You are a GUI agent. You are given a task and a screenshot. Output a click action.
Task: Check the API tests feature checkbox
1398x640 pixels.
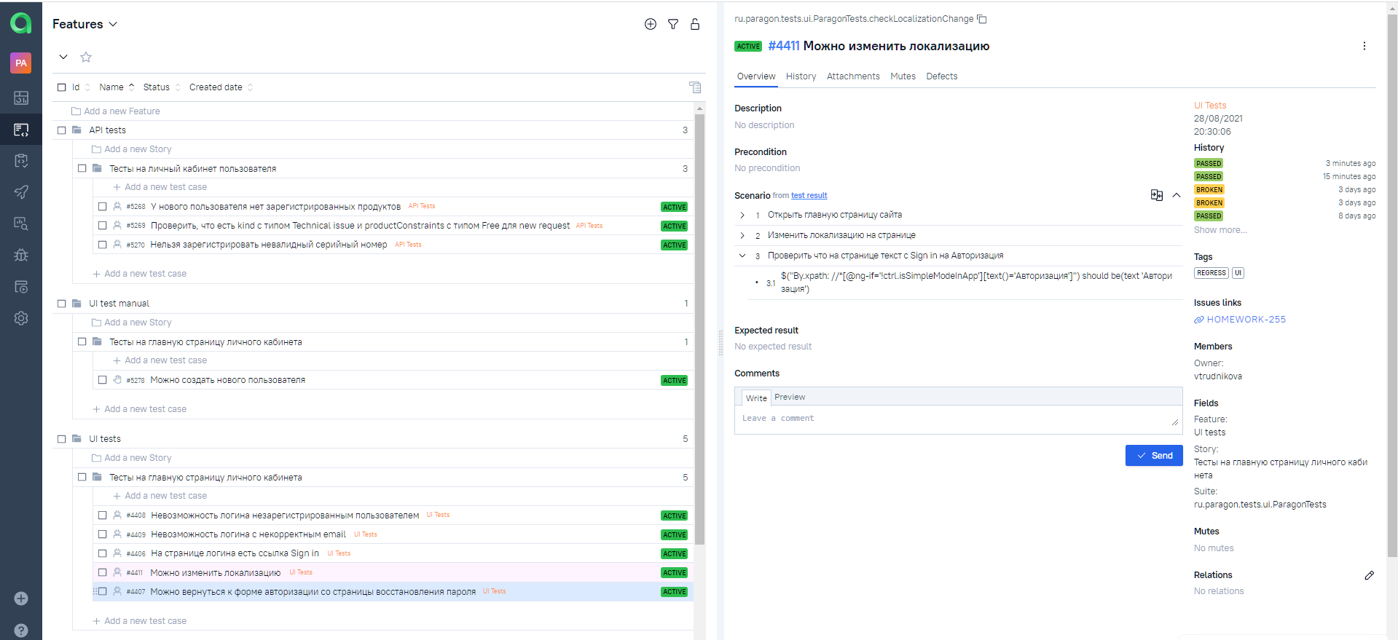pos(62,130)
